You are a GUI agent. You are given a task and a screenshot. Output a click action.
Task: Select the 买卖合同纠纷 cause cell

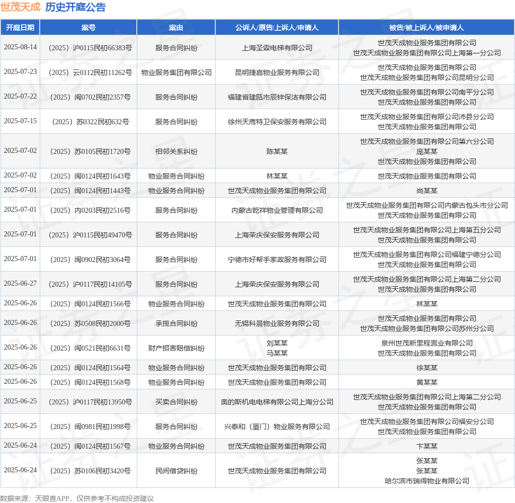tap(176, 402)
